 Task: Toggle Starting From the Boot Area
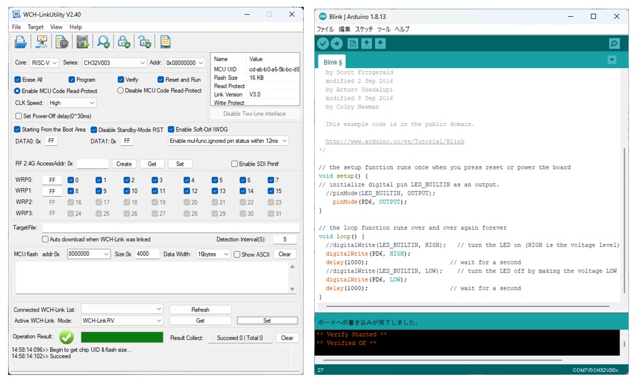[x=17, y=130]
